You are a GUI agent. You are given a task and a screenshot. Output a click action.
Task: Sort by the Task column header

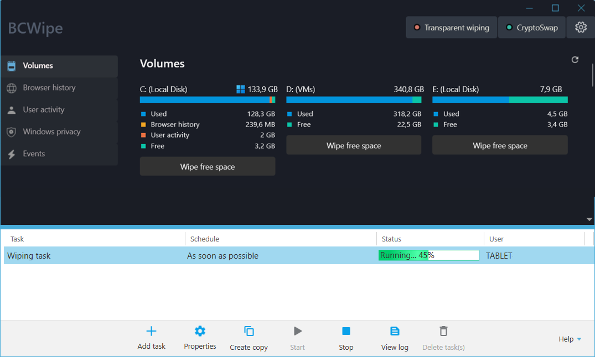point(17,239)
